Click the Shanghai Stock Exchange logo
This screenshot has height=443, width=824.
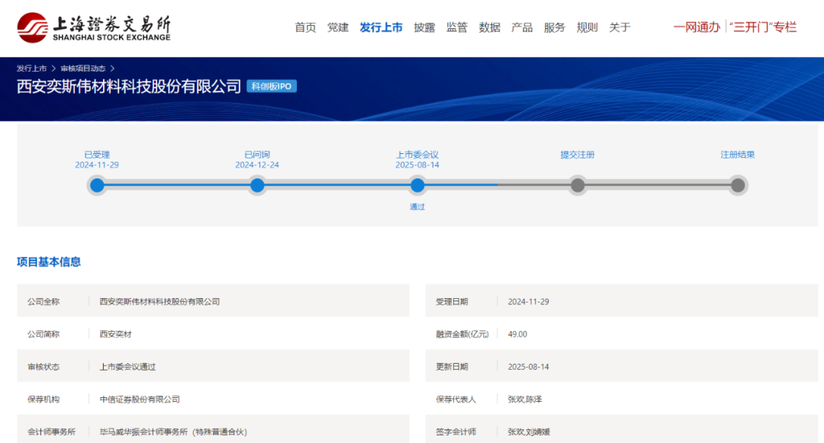94,27
